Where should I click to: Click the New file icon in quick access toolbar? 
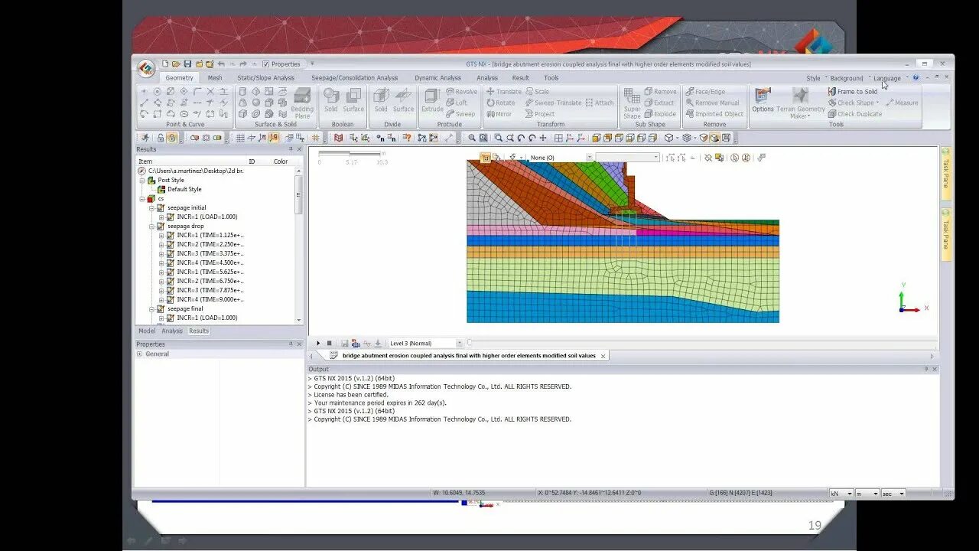[164, 64]
